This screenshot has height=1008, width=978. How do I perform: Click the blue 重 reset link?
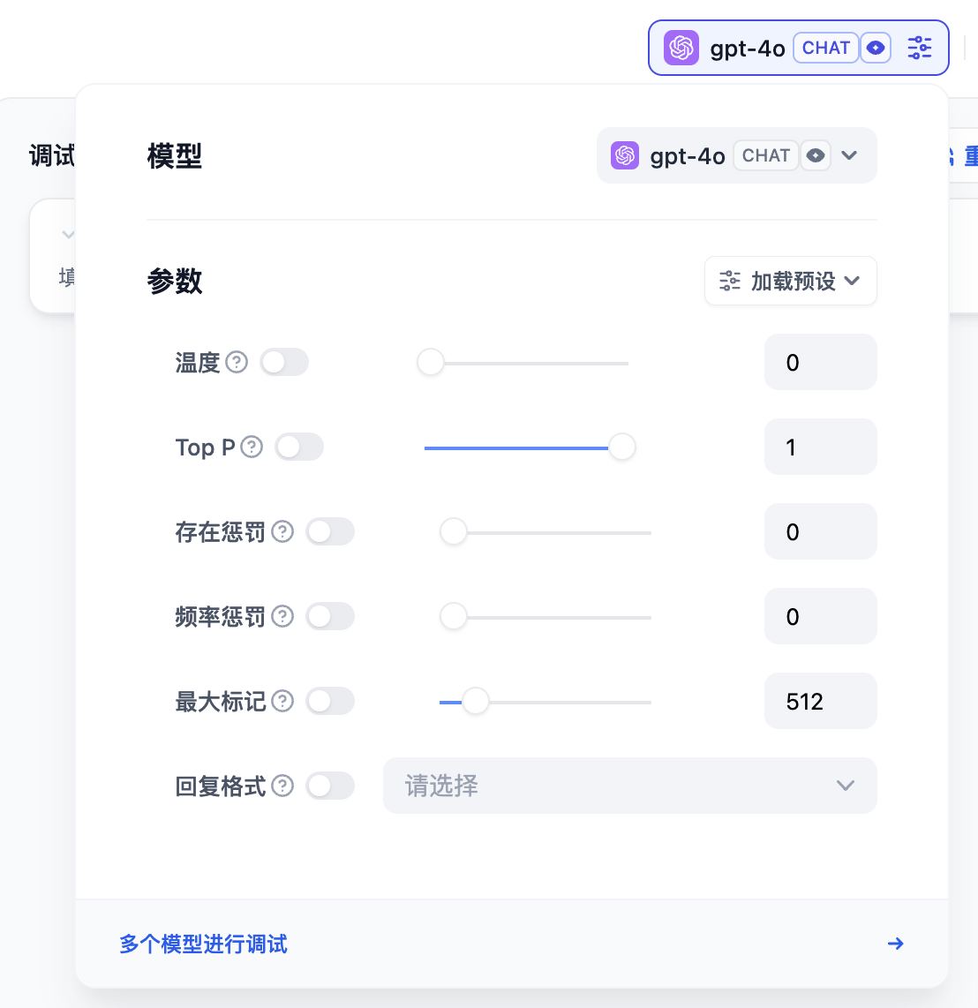pos(969,155)
